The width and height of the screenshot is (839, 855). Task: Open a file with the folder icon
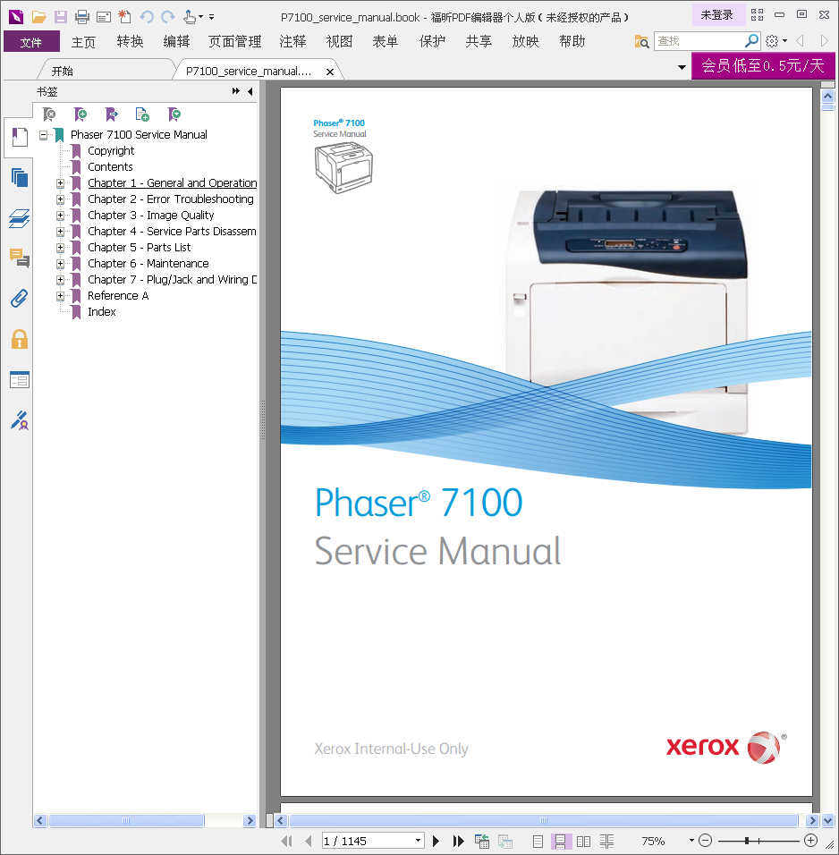point(38,17)
